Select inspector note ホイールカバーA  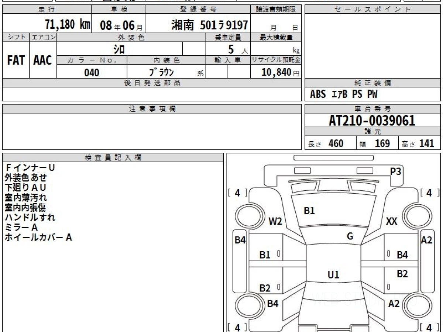[38, 238]
